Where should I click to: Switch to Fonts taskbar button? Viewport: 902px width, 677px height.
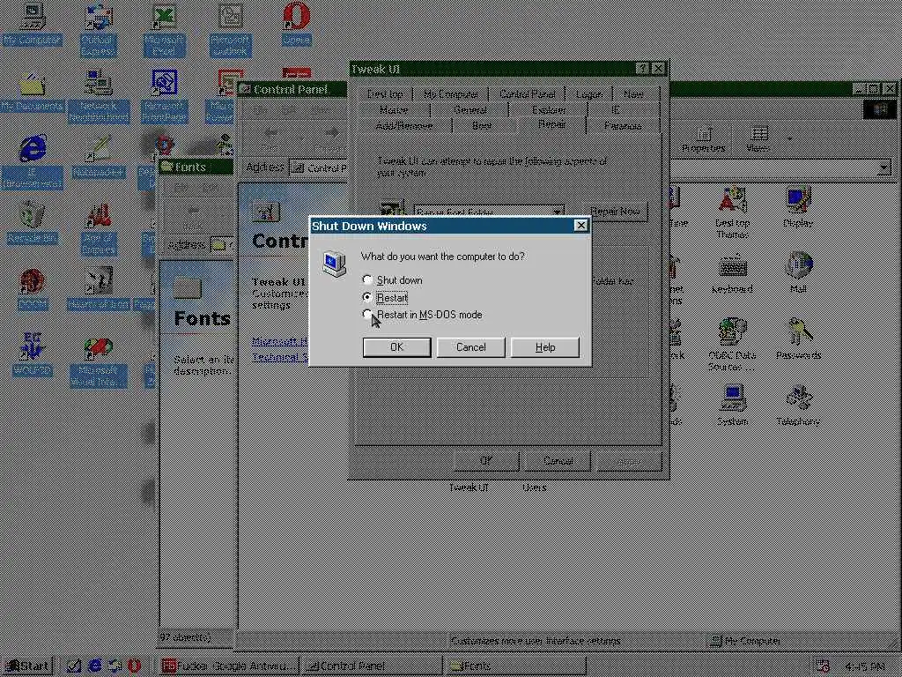(x=516, y=666)
